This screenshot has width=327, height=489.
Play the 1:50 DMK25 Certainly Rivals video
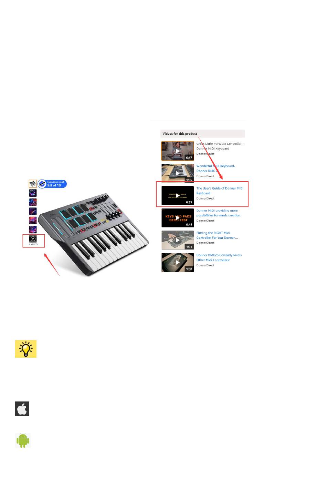178,262
